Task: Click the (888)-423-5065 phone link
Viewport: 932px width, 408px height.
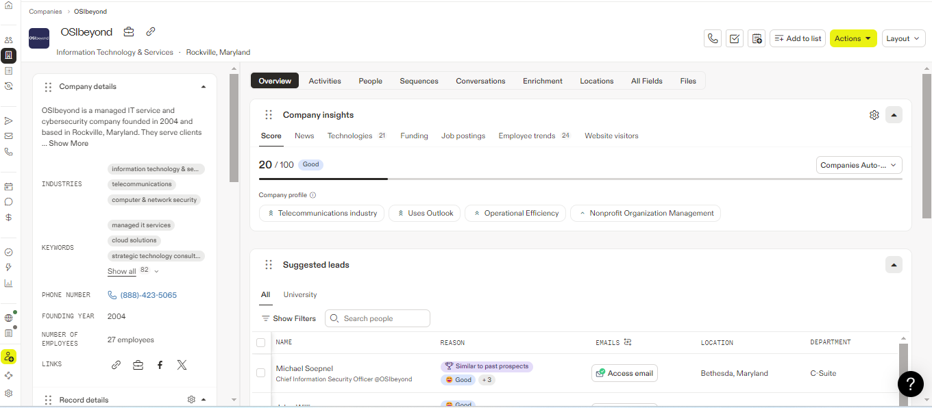Action: [148, 295]
